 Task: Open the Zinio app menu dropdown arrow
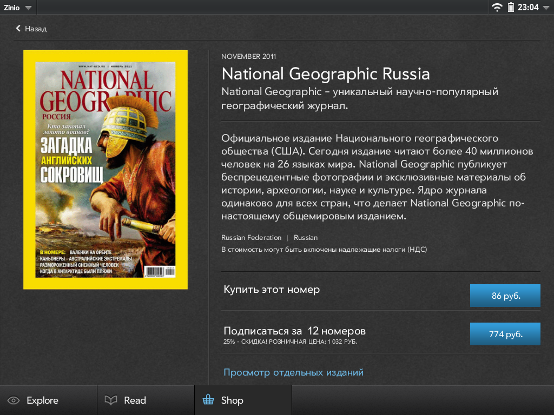pos(28,8)
